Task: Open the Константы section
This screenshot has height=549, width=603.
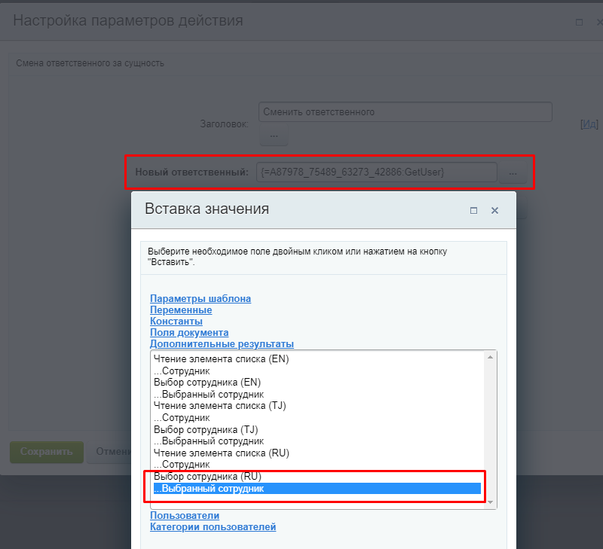Action: 176,321
